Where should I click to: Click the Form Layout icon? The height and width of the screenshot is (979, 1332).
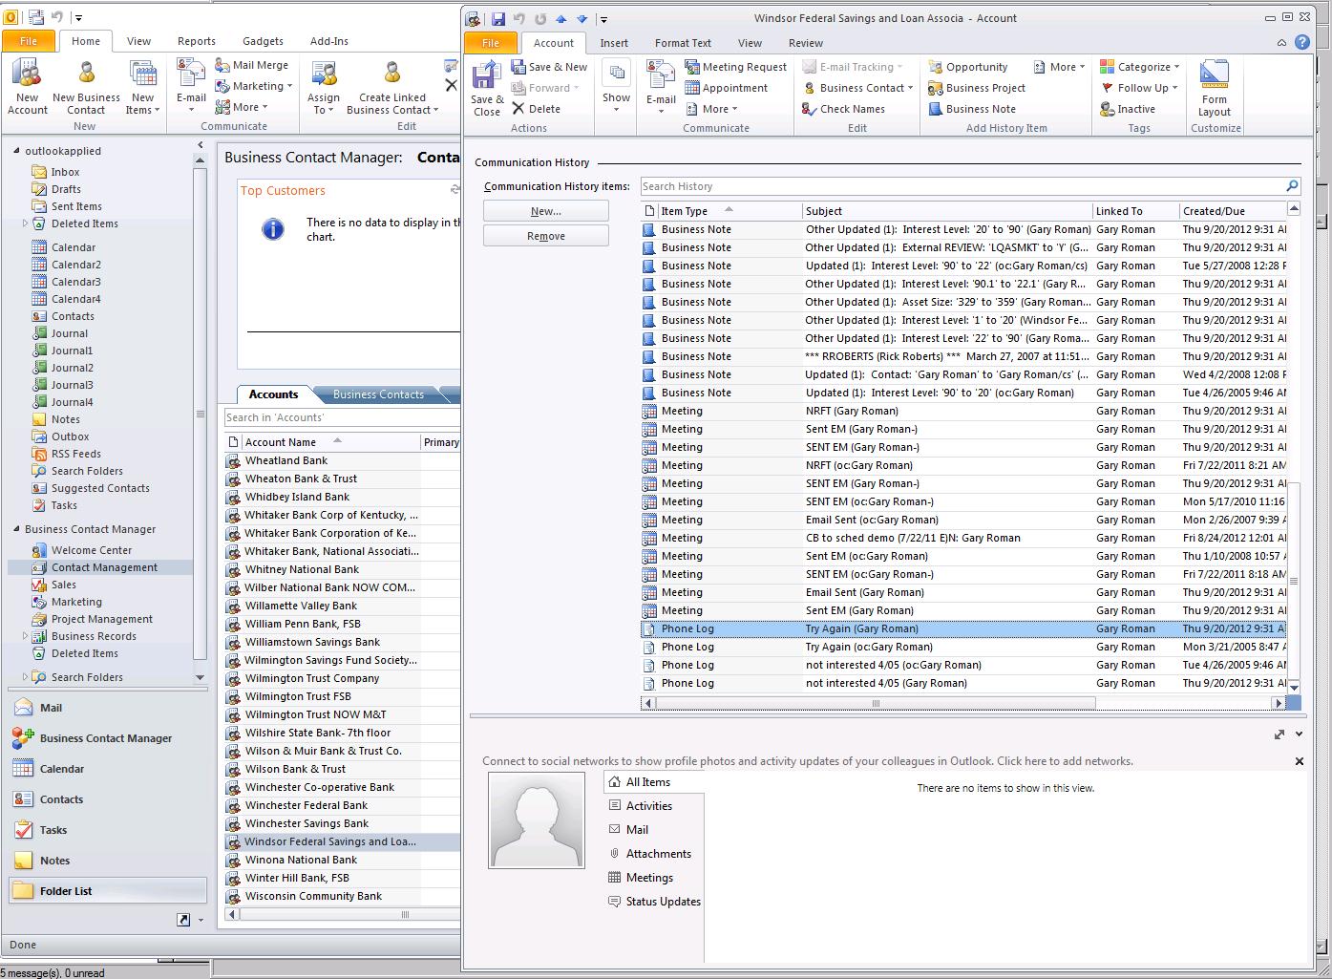click(x=1214, y=76)
